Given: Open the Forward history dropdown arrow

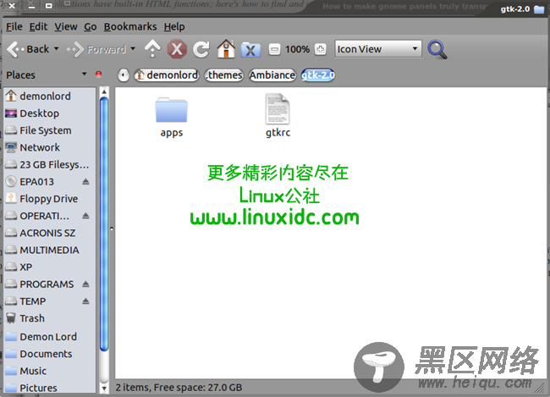Looking at the screenshot, I should click(x=133, y=49).
